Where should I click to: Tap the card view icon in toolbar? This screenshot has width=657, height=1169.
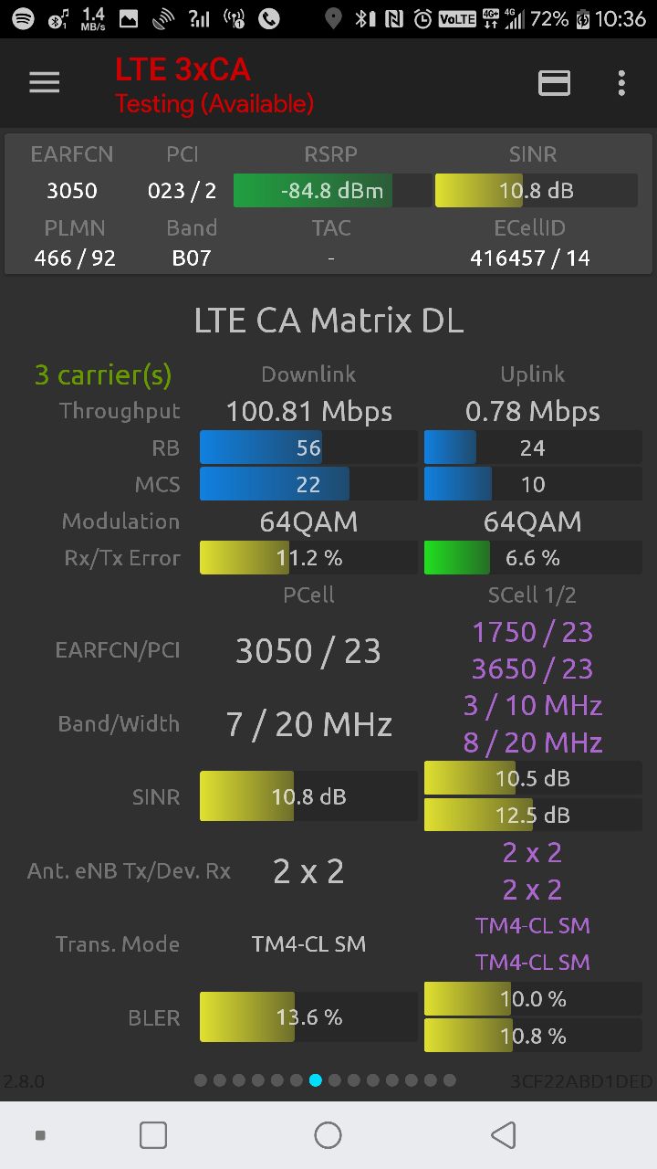554,83
